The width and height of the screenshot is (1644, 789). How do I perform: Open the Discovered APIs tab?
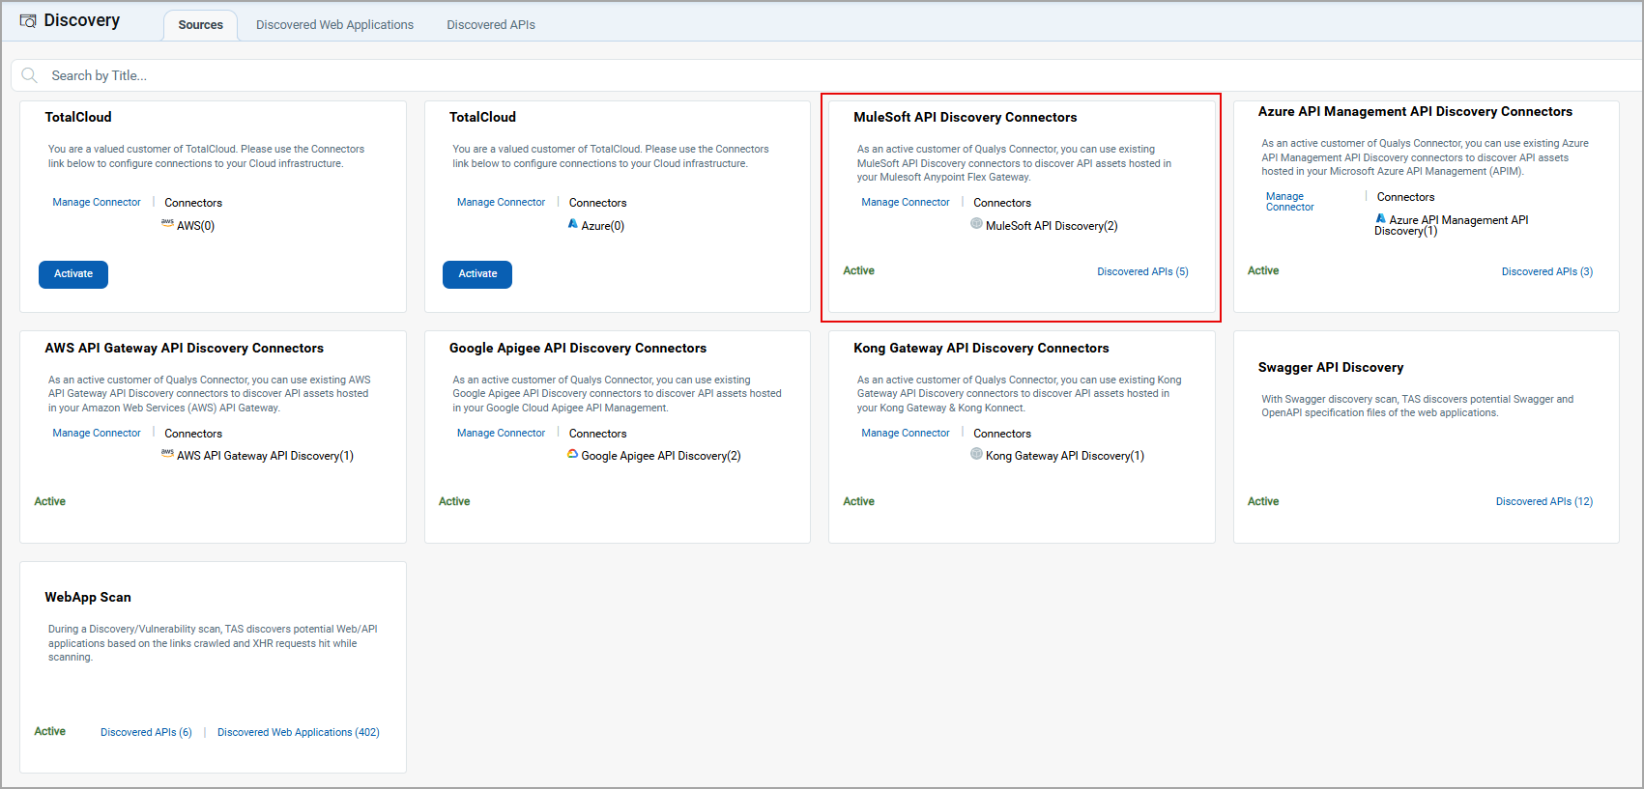pos(491,25)
